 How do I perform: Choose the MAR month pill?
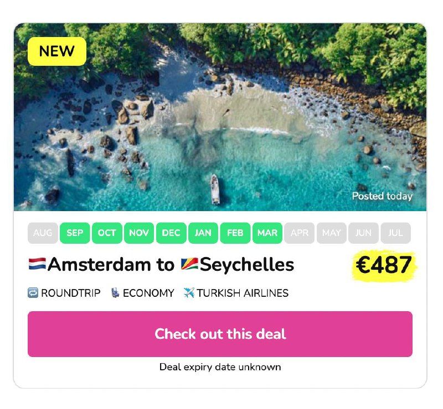[267, 233]
